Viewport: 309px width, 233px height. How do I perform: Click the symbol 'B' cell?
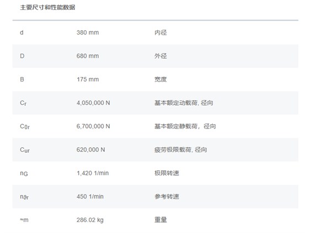(x=22, y=79)
